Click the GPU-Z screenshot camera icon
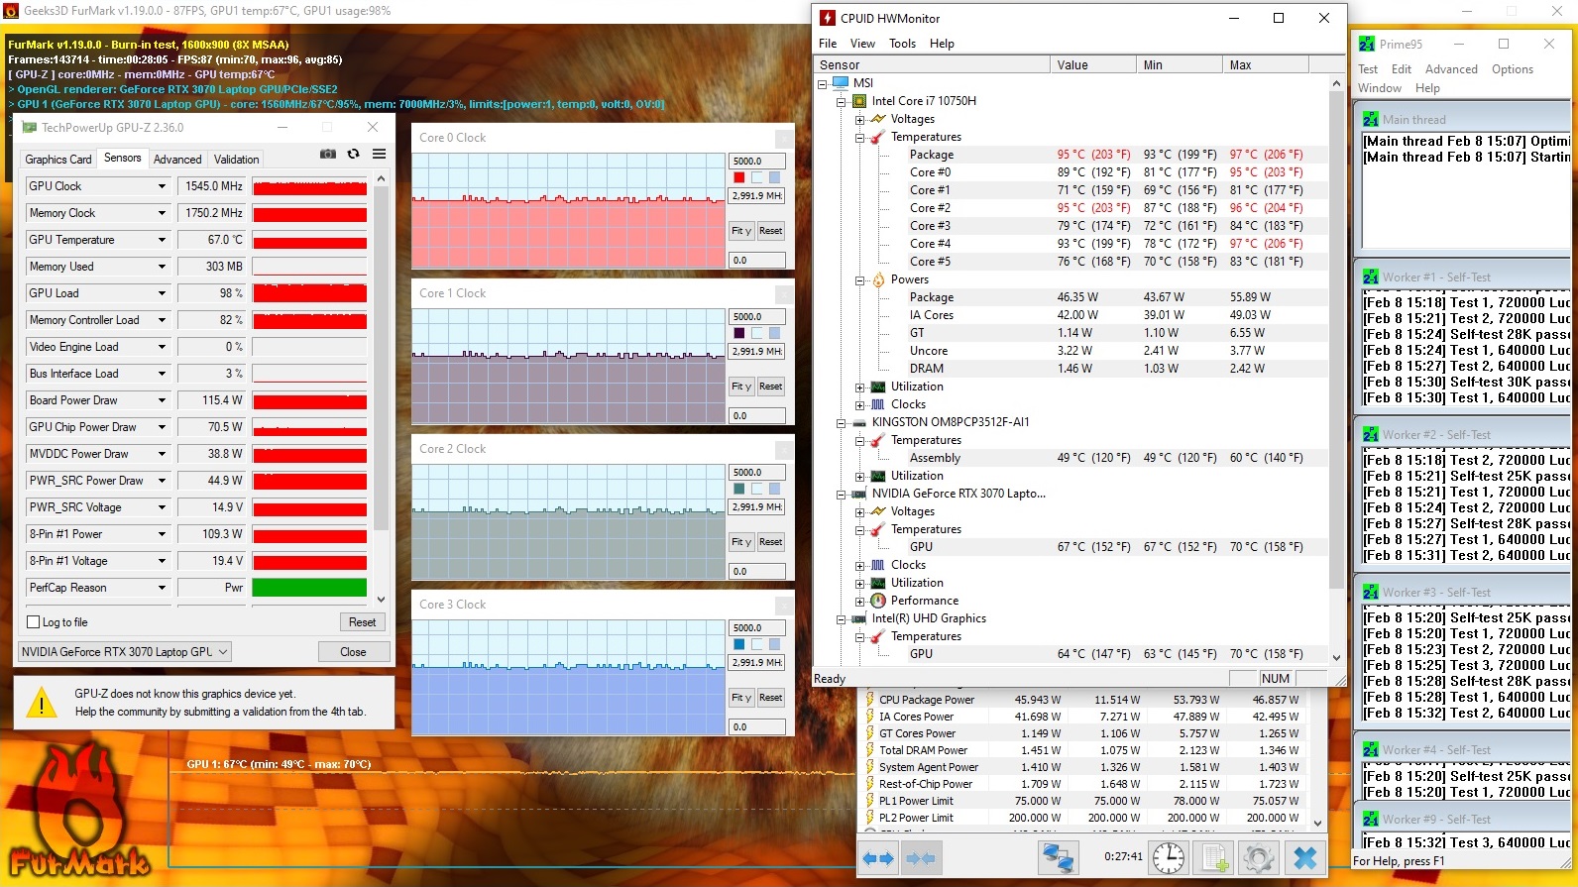Image resolution: width=1578 pixels, height=887 pixels. tap(328, 155)
